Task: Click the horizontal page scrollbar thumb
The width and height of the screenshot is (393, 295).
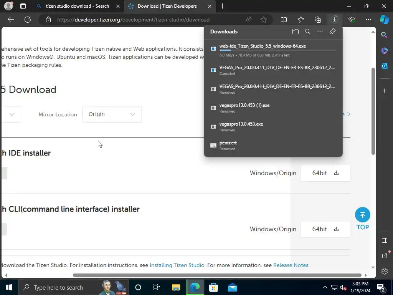Action: [217, 275]
